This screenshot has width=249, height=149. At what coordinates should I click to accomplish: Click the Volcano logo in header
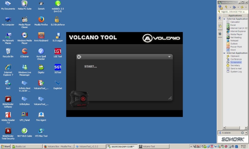pos(161,38)
